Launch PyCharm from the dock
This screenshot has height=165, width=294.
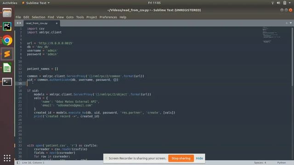7,27
